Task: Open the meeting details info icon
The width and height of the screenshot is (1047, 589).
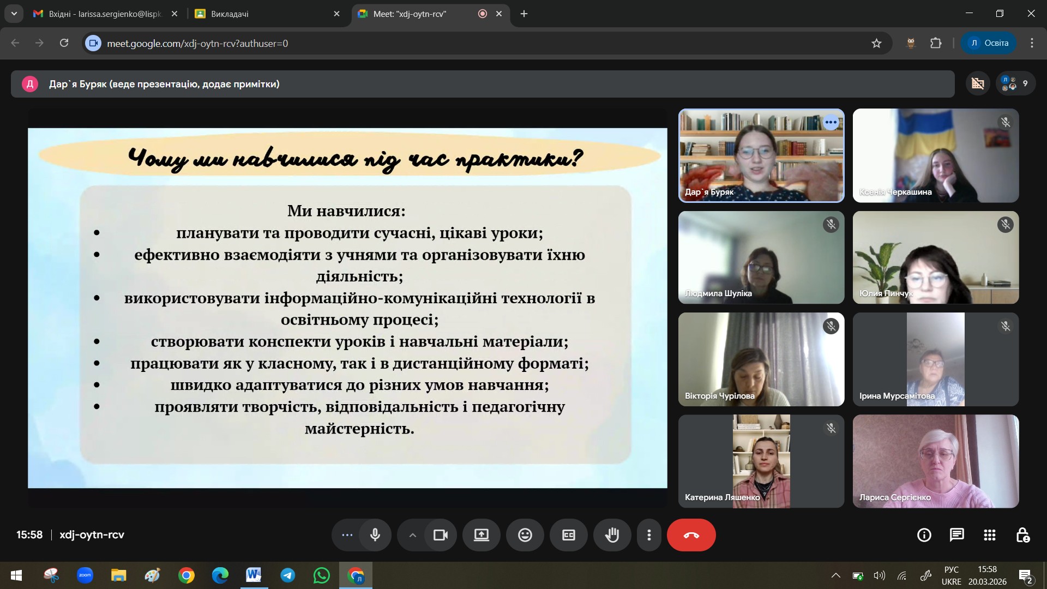Action: pos(924,535)
